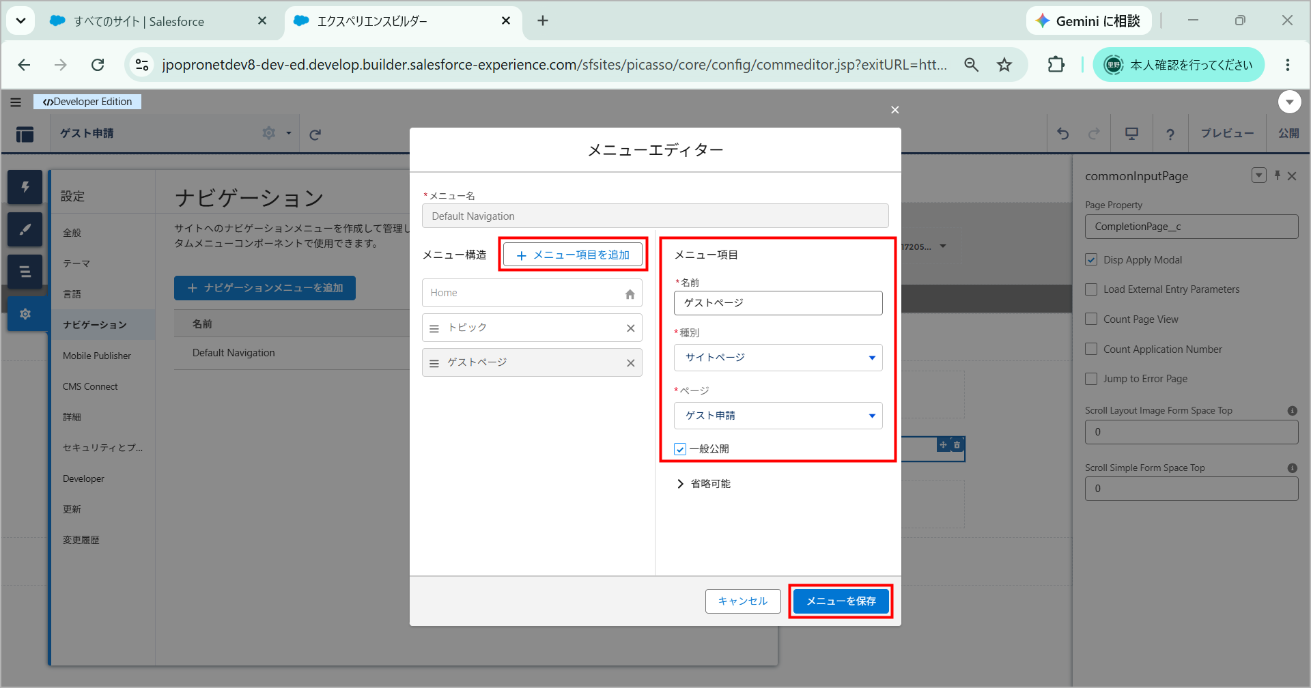Select Mobile Publisher in settings menu
Image resolution: width=1311 pixels, height=688 pixels.
point(97,356)
